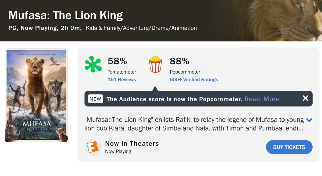Viewport: 322px width, 176px height.
Task: Click the green Tomatometer splat icon
Action: (x=93, y=64)
